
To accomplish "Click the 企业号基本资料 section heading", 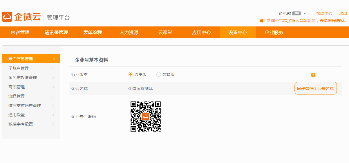I will click(x=91, y=60).
